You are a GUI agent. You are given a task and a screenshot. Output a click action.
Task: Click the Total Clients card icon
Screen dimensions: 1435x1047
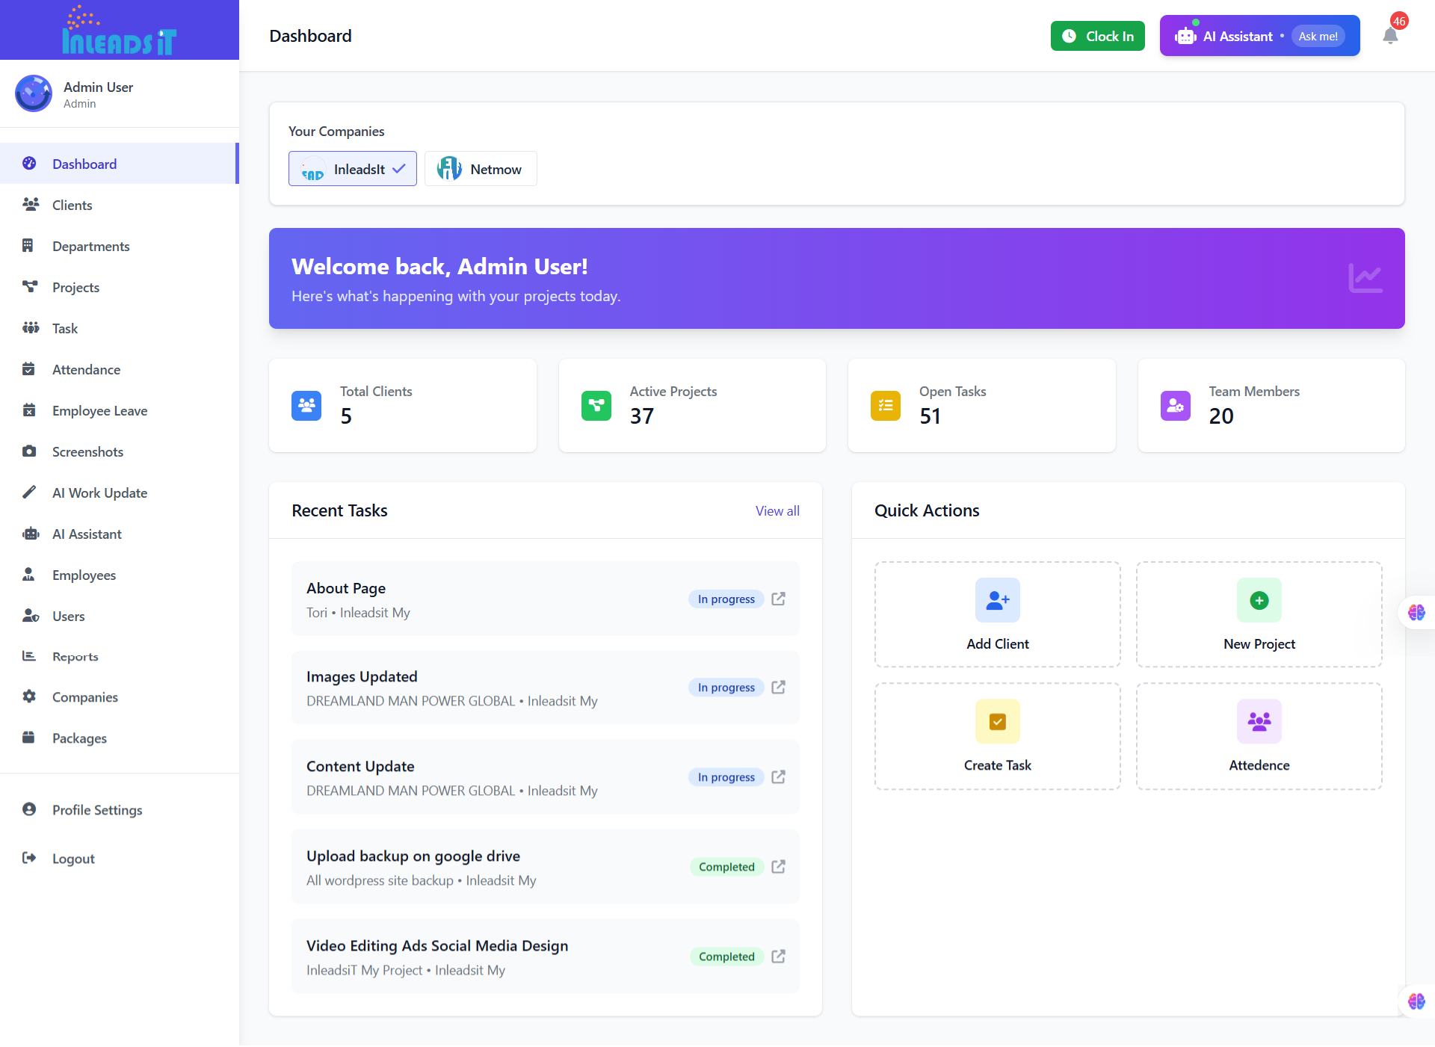[306, 406]
